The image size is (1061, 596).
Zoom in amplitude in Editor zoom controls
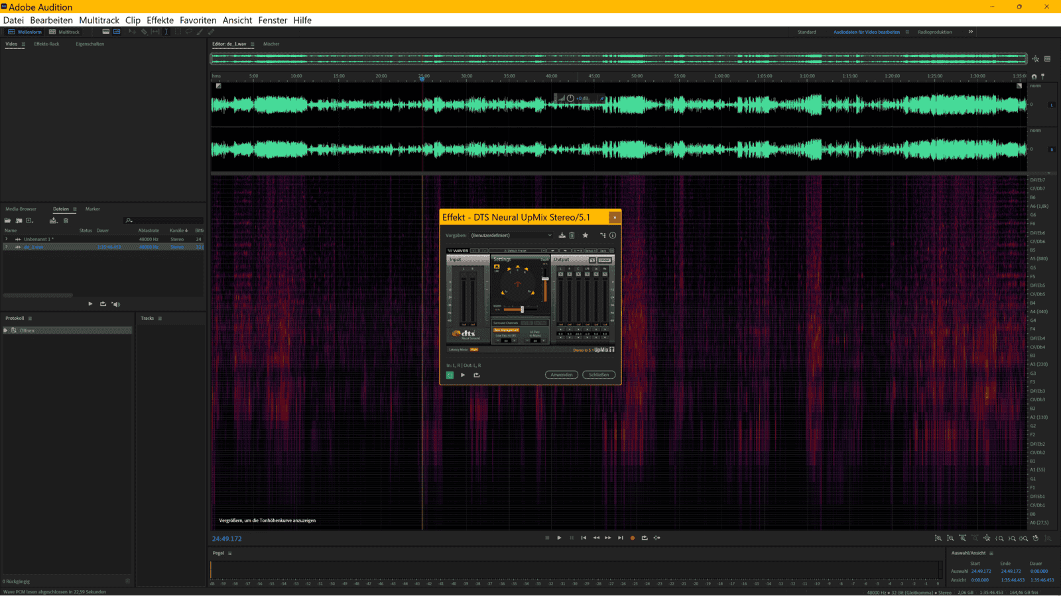click(938, 538)
